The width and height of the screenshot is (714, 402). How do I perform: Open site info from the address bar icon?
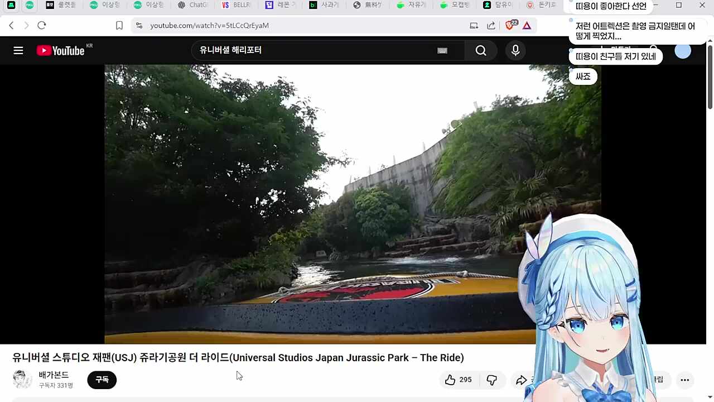click(x=139, y=25)
